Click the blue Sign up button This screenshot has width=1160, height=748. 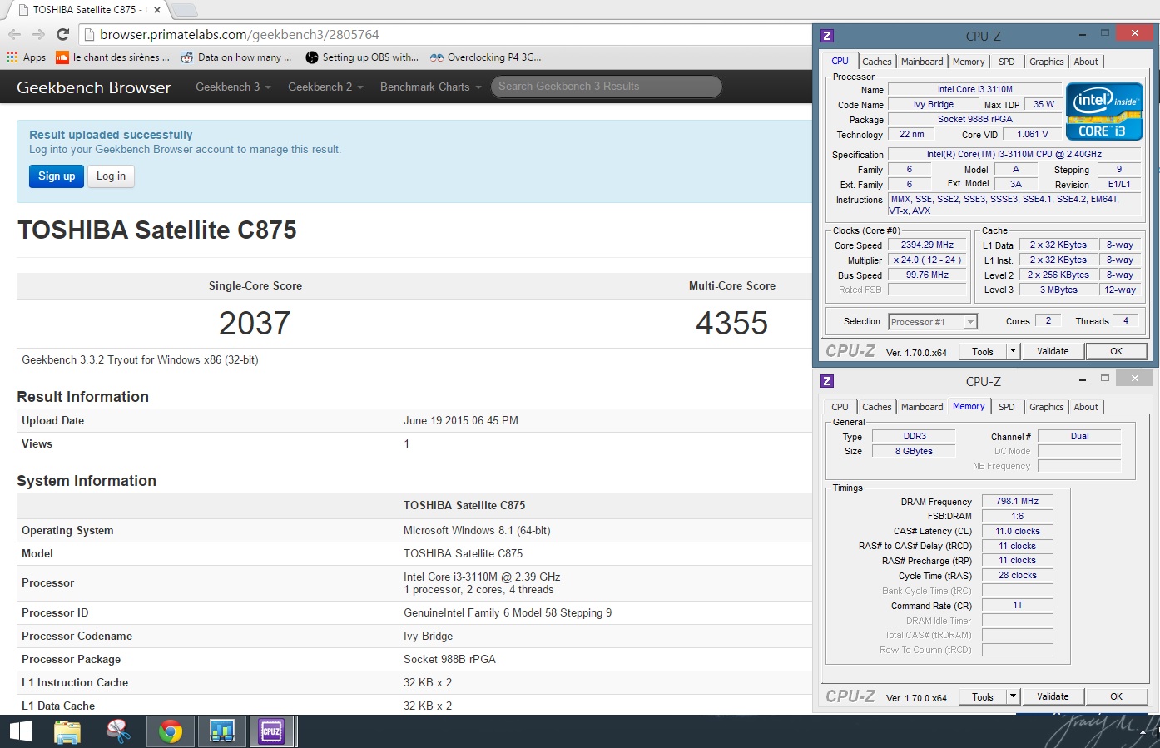point(57,176)
